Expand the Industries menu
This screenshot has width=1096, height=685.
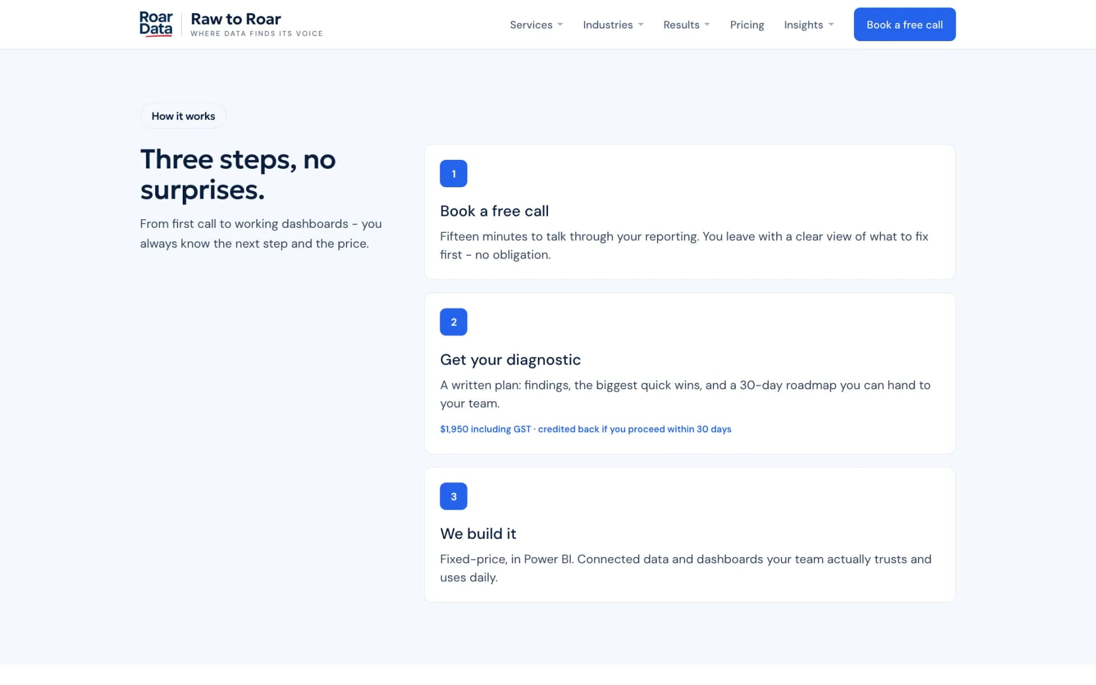coord(613,25)
